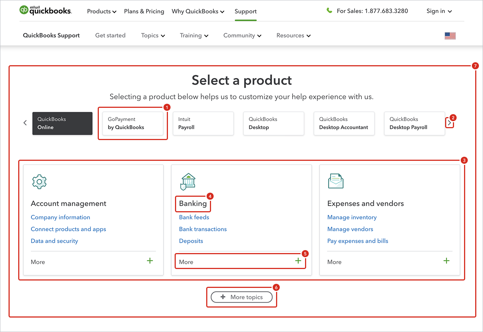483x332 pixels.
Task: Select QuickBooks Online product card
Action: [x=62, y=123]
